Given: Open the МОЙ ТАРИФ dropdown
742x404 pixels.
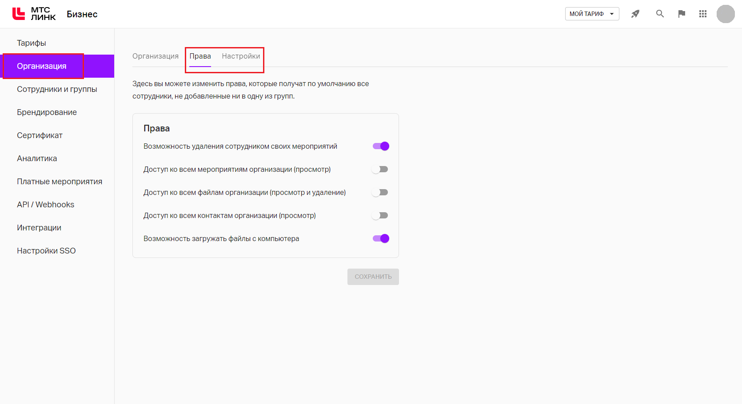Looking at the screenshot, I should tap(592, 14).
